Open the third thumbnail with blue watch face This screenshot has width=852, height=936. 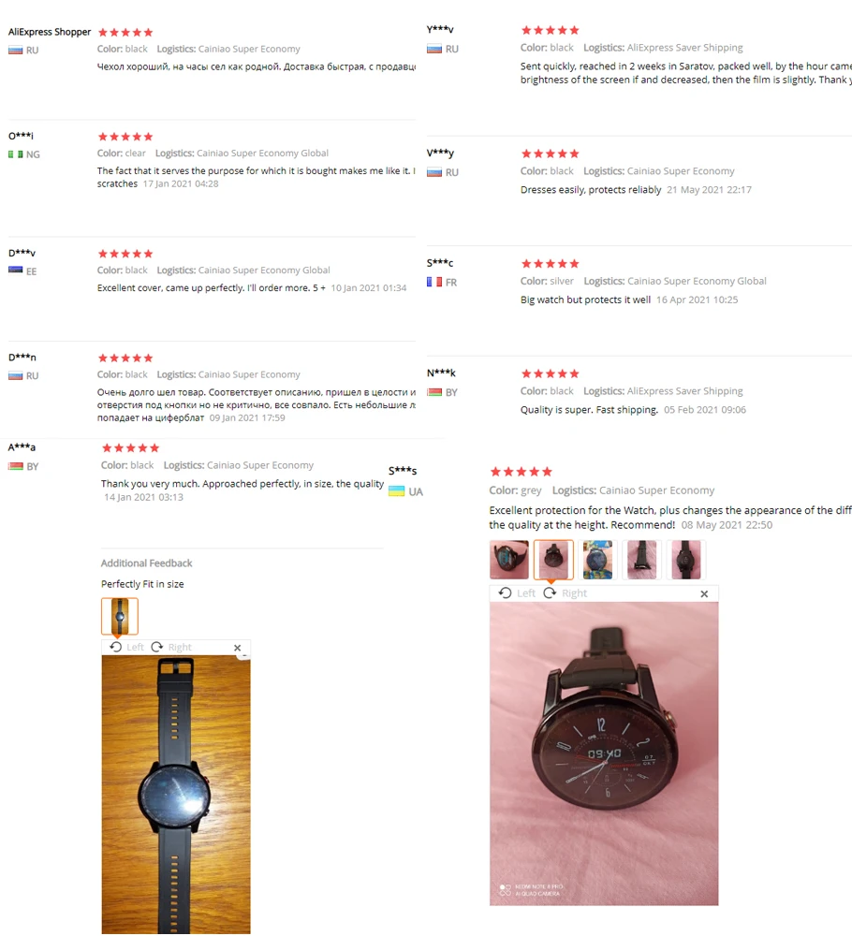597,560
